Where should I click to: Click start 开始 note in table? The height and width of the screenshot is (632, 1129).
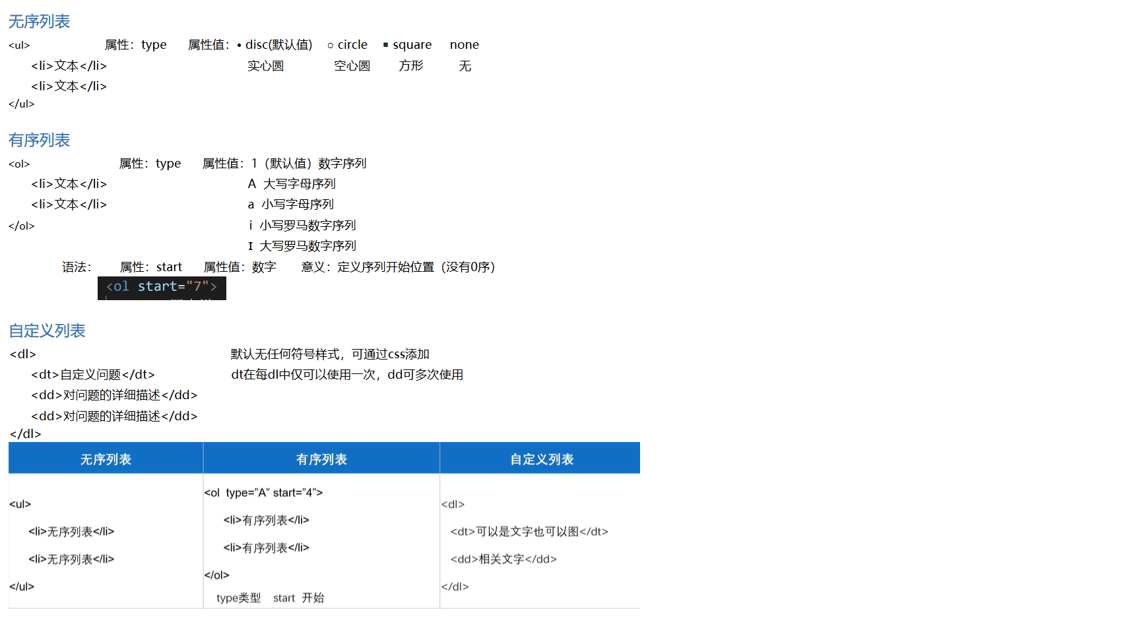298,598
